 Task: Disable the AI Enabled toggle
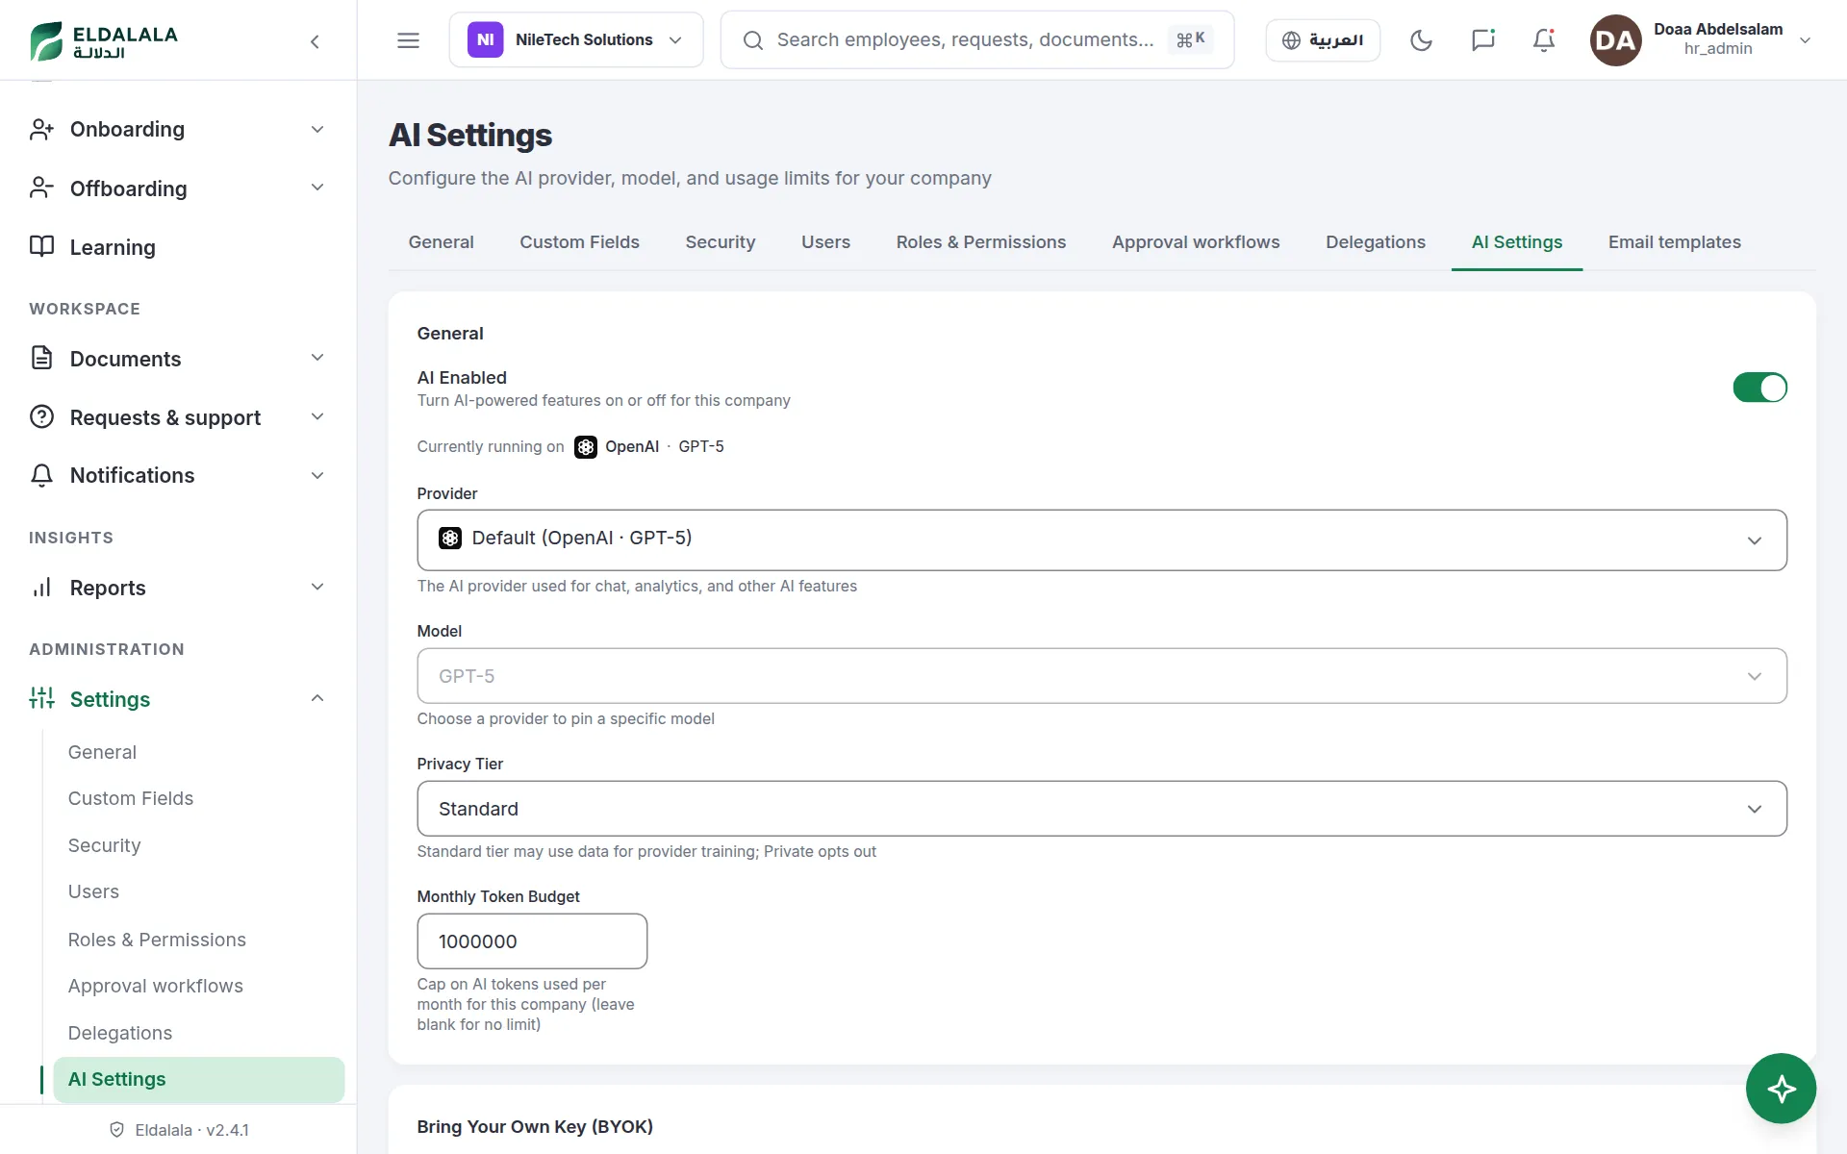(1759, 388)
